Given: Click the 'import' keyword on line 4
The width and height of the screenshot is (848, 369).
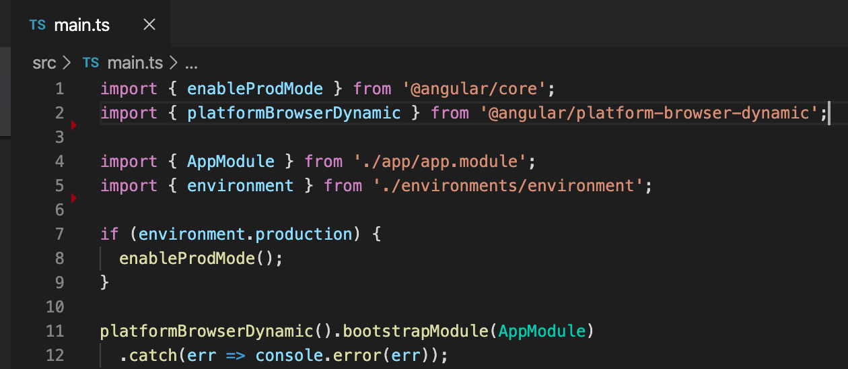Looking at the screenshot, I should (x=129, y=162).
